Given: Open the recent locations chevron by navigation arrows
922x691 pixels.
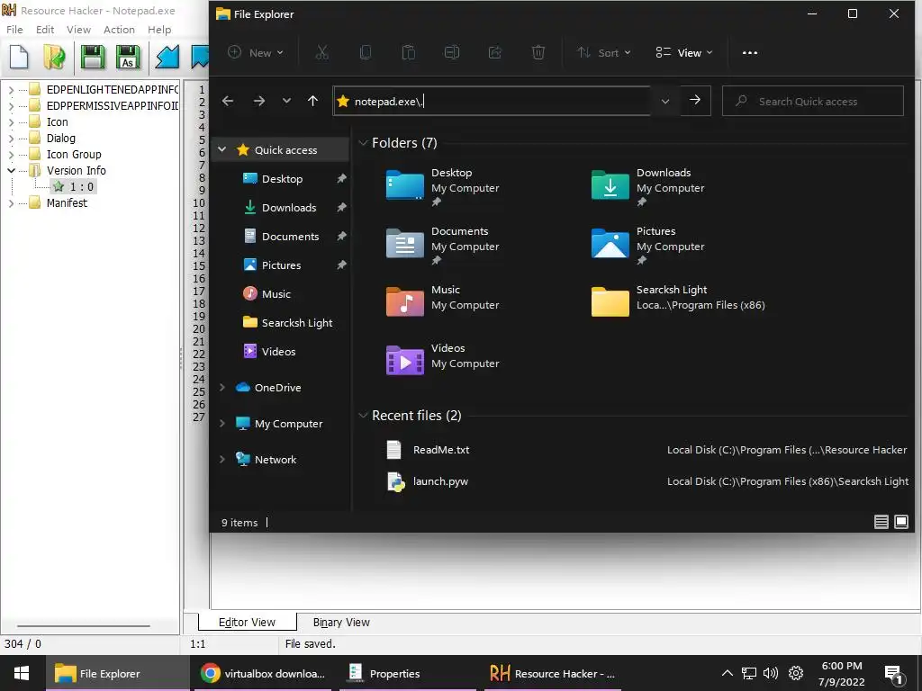Looking at the screenshot, I should click(286, 101).
